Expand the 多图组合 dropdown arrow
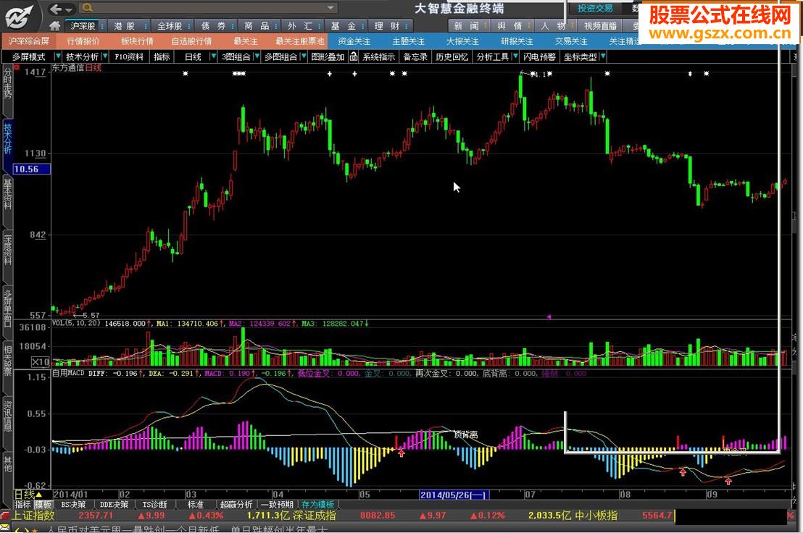The image size is (803, 533). pos(304,56)
